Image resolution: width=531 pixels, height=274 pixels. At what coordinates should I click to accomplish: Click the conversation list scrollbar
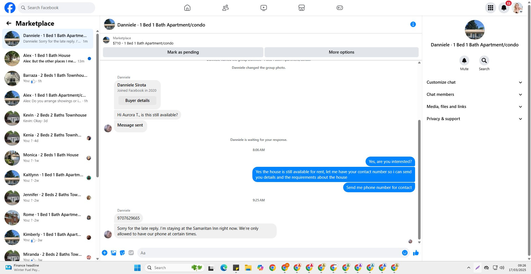tap(97, 105)
